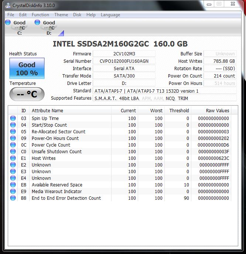This screenshot has height=254, width=246.
Task: Click the Serial Number field
Action: click(124, 61)
